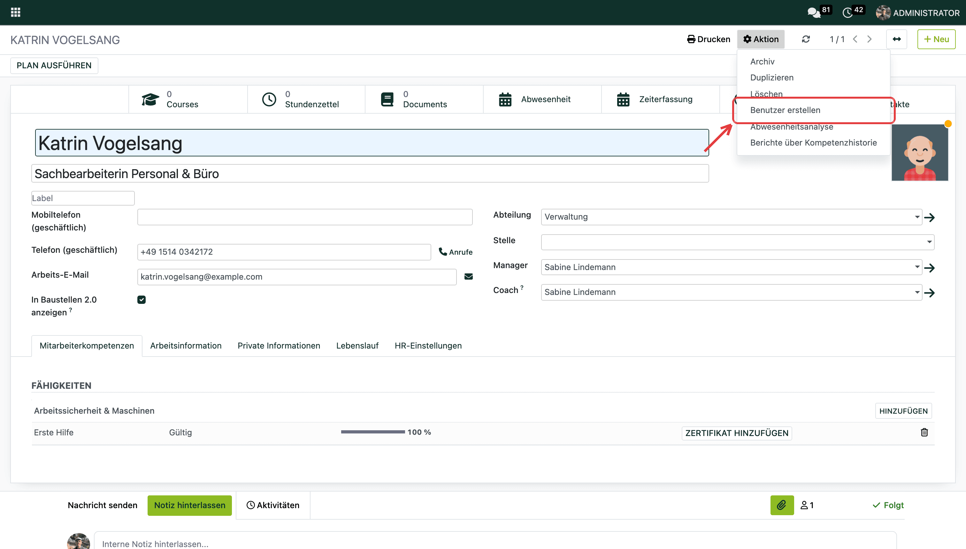The width and height of the screenshot is (966, 549).
Task: Click the Administrator avatar
Action: pyautogui.click(x=883, y=13)
